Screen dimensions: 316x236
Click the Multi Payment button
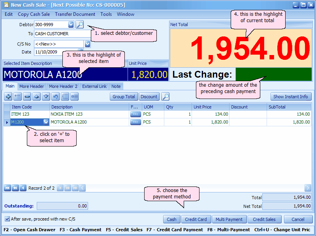click(x=229, y=219)
